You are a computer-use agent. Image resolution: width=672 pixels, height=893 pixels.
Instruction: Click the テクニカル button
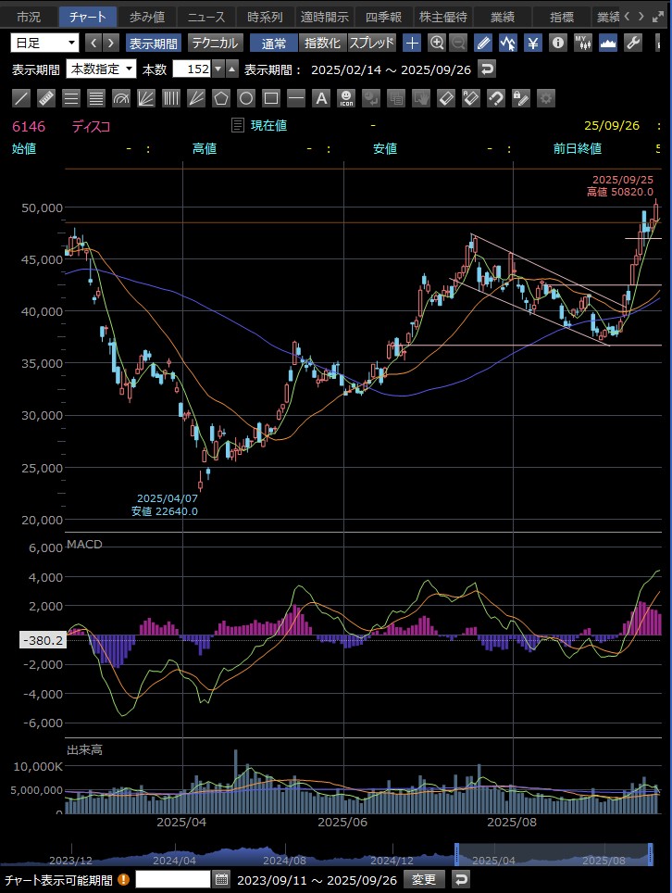pos(216,43)
